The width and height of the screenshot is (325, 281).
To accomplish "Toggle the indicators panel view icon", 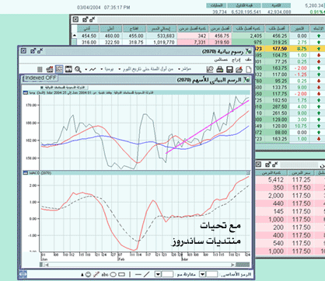I will [x=59, y=69].
